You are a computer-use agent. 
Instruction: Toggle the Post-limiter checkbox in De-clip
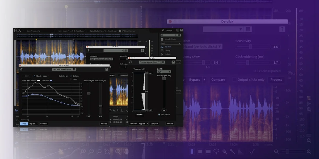point(159,114)
